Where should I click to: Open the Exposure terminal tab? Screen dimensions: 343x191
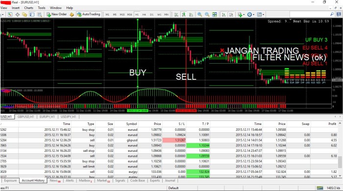tap(10, 181)
